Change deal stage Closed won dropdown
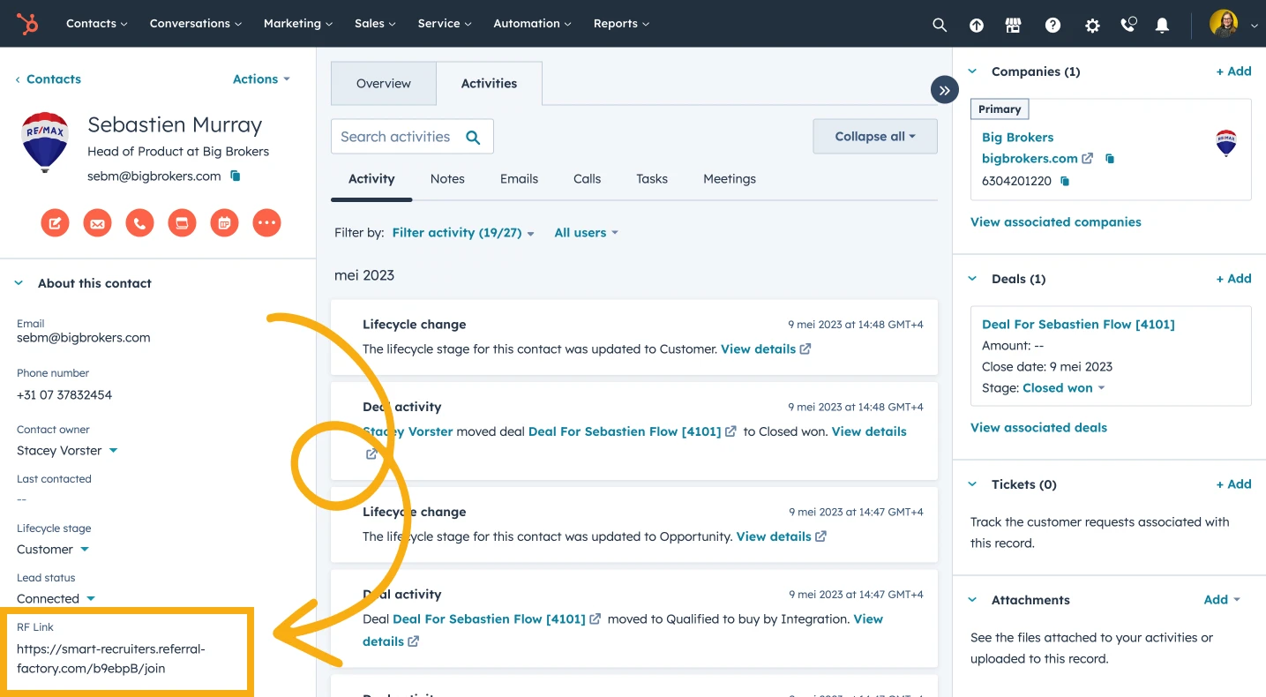This screenshot has height=697, width=1266. (x=1064, y=388)
